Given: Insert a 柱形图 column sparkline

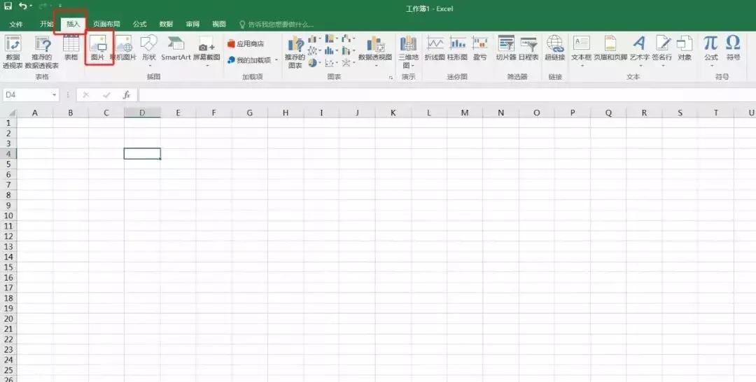Looking at the screenshot, I should point(457,48).
